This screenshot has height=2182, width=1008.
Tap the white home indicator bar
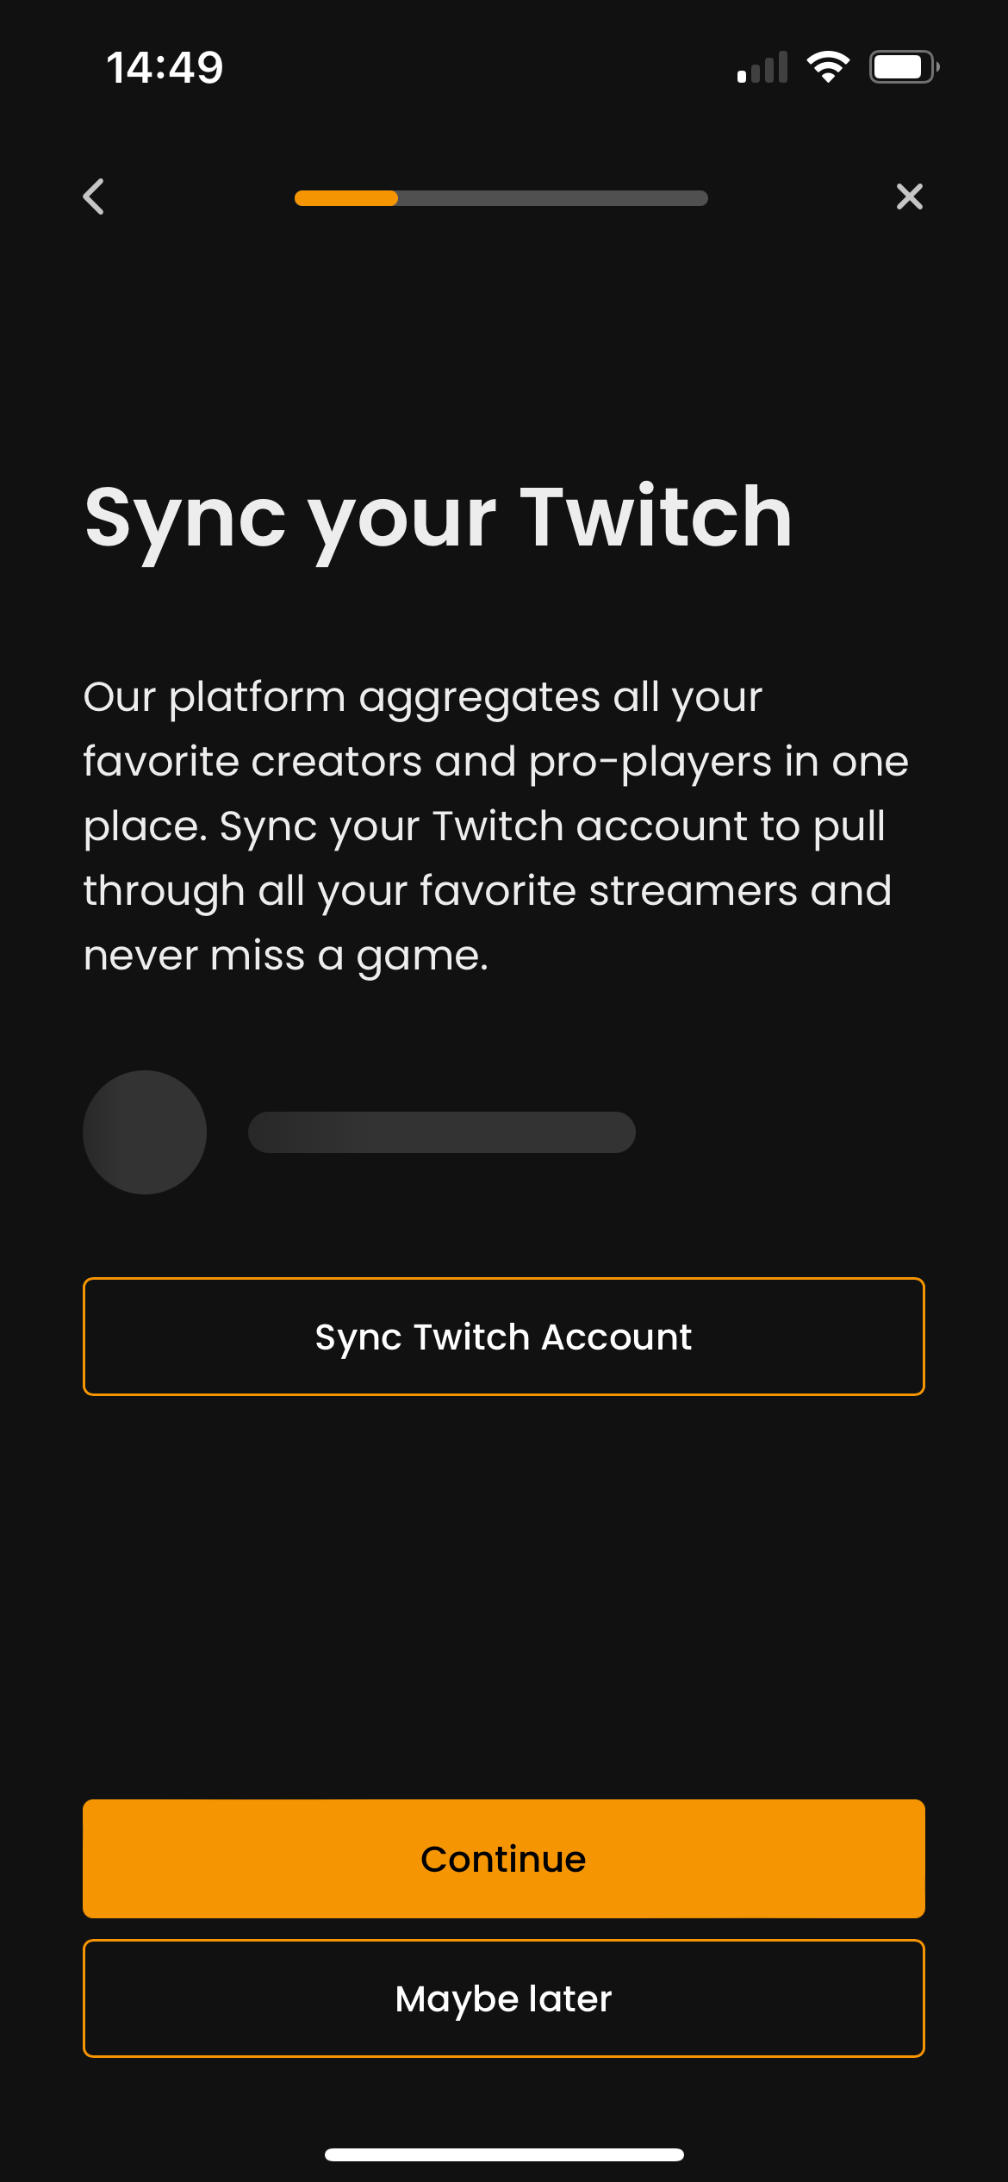tap(504, 2154)
